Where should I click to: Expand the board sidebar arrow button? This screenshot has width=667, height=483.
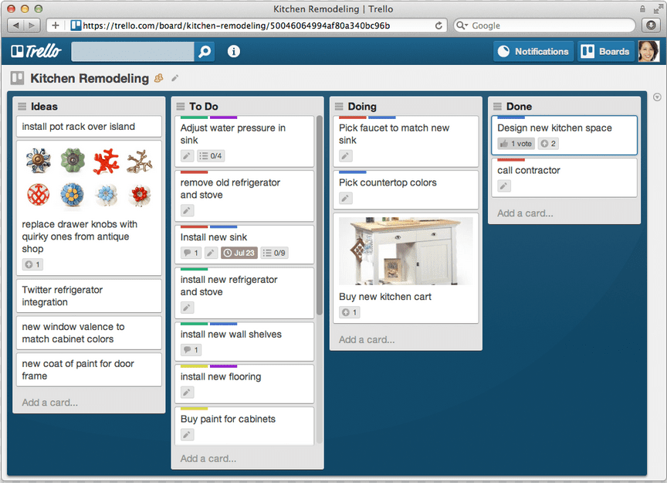pyautogui.click(x=657, y=97)
